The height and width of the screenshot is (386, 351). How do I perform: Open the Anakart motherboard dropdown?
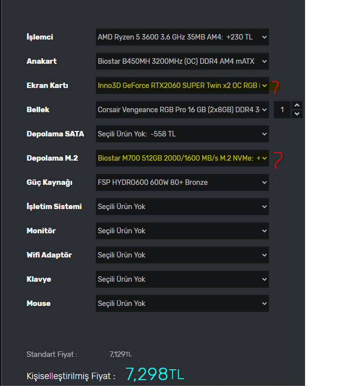(182, 61)
